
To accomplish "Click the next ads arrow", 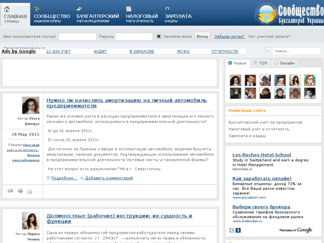I will 238,230.
